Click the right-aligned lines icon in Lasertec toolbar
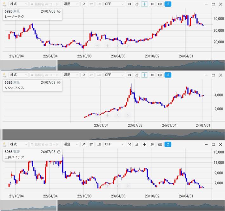This screenshot has height=211, width=225. (99, 4)
